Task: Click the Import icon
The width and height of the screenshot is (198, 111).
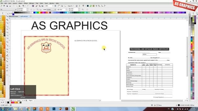Action: click(37, 6)
